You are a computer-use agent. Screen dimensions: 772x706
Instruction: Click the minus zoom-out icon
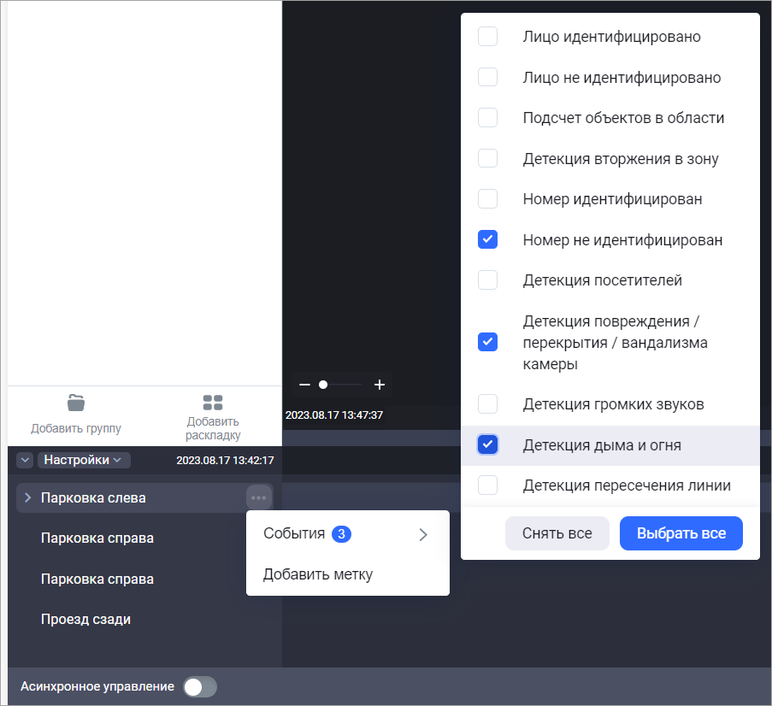click(x=303, y=385)
